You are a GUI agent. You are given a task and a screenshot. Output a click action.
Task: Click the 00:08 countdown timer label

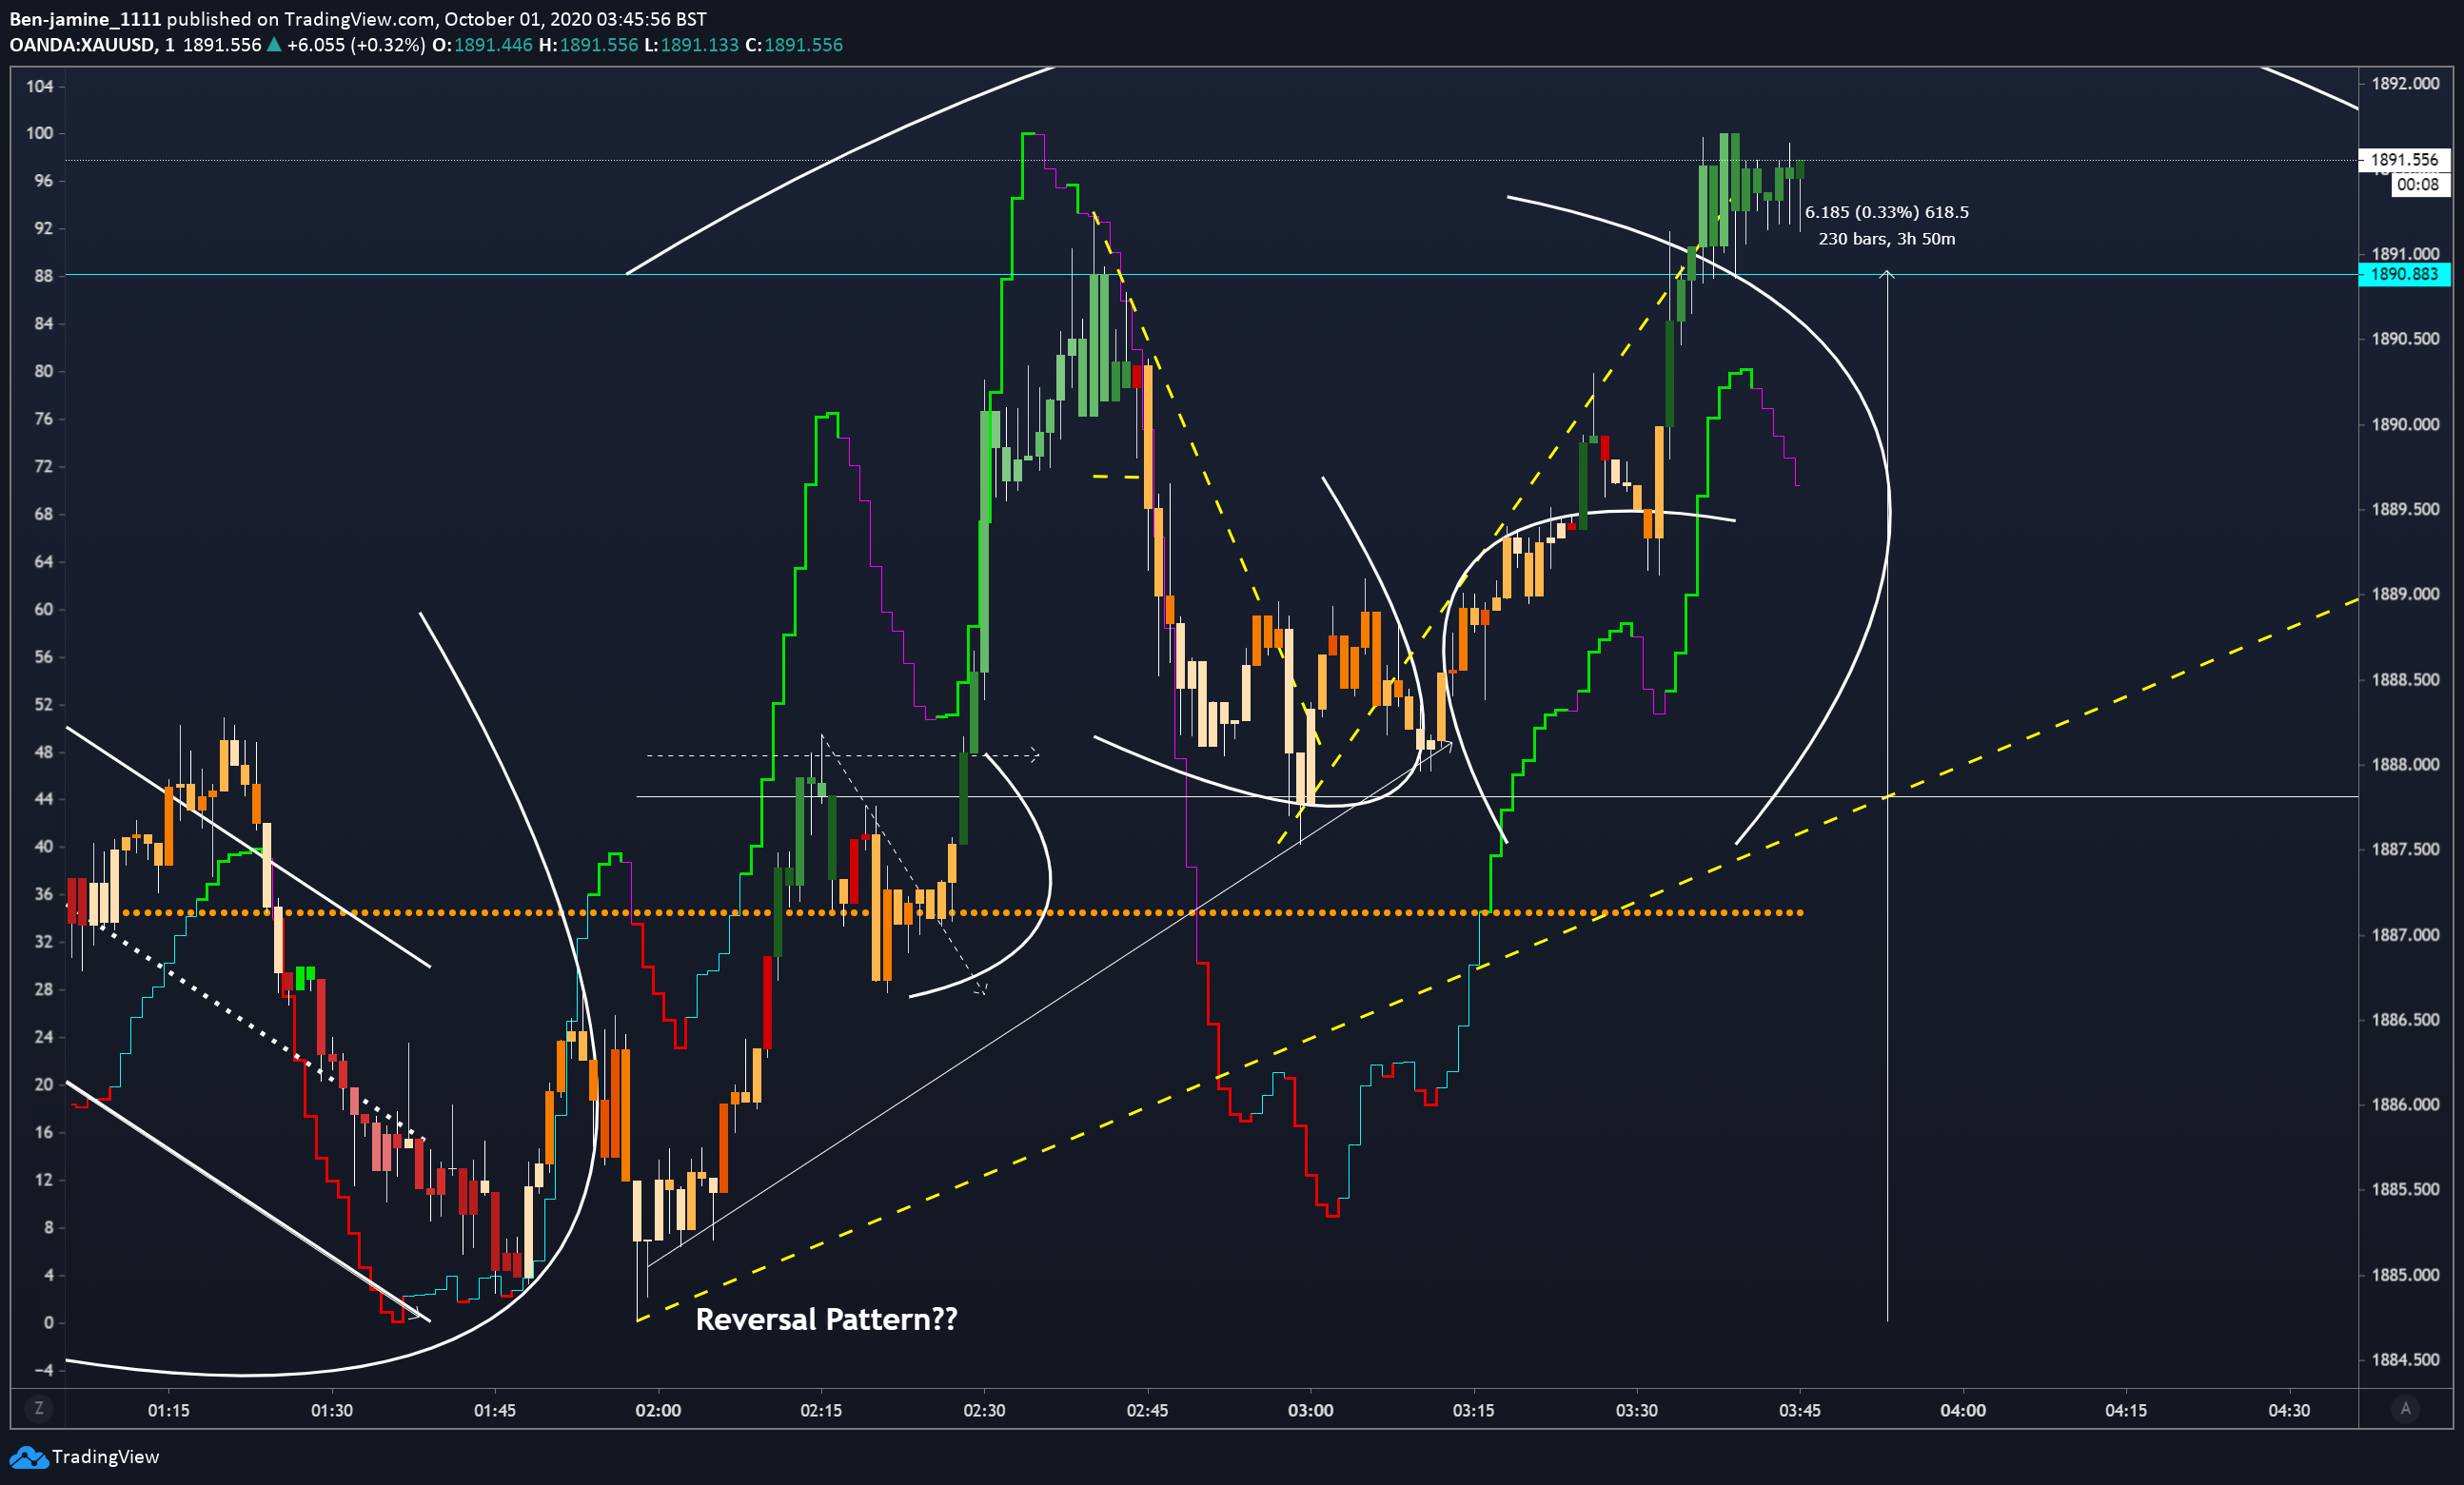(x=2417, y=184)
